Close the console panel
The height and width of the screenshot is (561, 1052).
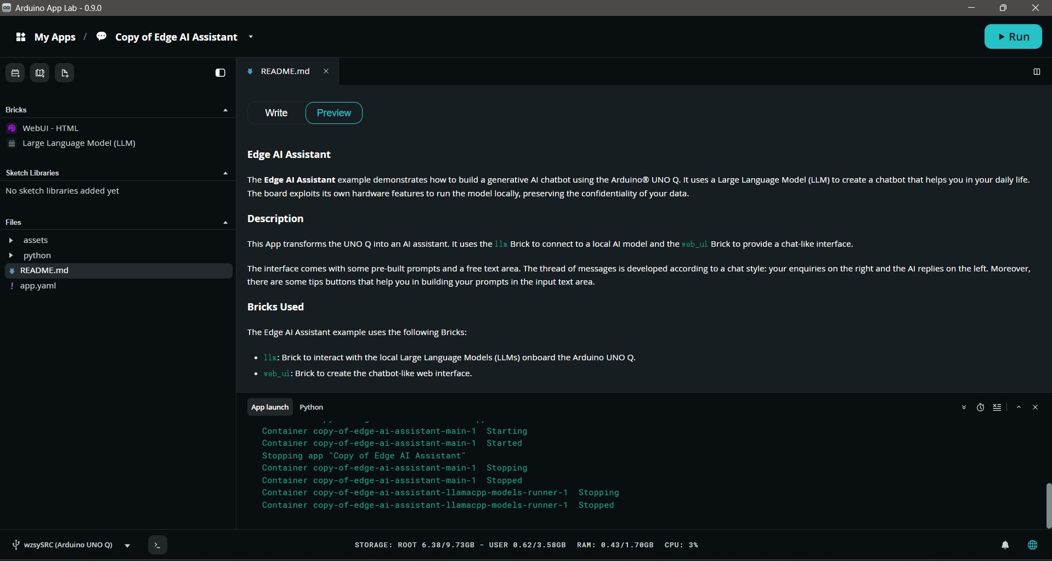click(x=1036, y=407)
